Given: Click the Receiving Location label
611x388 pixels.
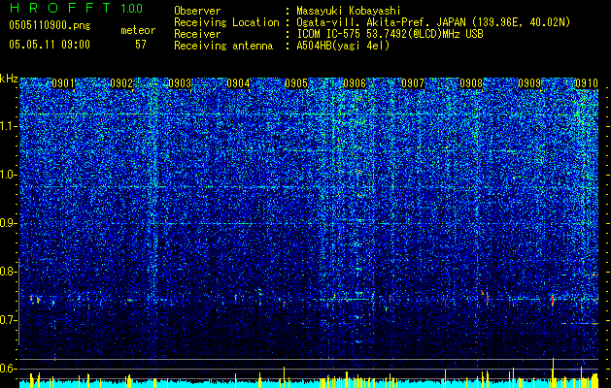Looking at the screenshot, I should 226,22.
